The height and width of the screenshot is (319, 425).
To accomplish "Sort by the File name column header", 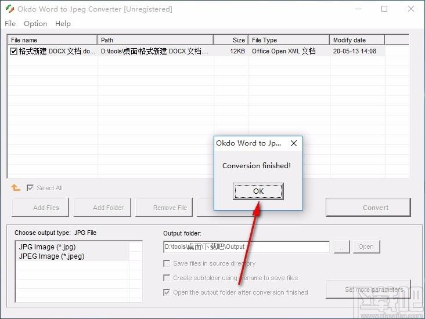I will click(52, 40).
